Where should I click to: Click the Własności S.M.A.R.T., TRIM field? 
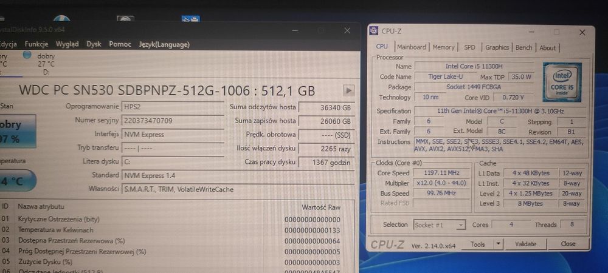click(238, 189)
